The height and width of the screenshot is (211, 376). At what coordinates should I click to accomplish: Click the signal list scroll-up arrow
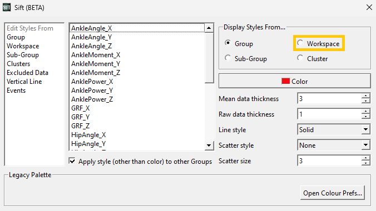(x=209, y=28)
